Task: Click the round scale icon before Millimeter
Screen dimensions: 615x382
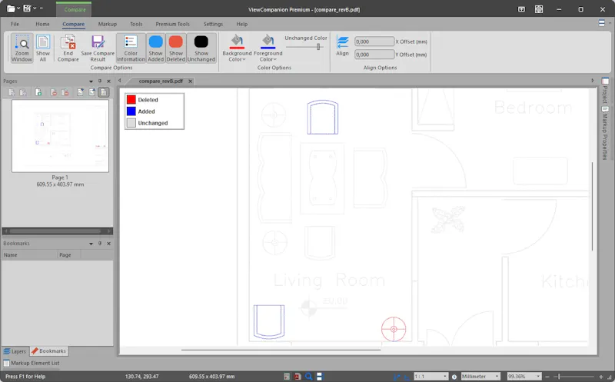Action: (454, 377)
